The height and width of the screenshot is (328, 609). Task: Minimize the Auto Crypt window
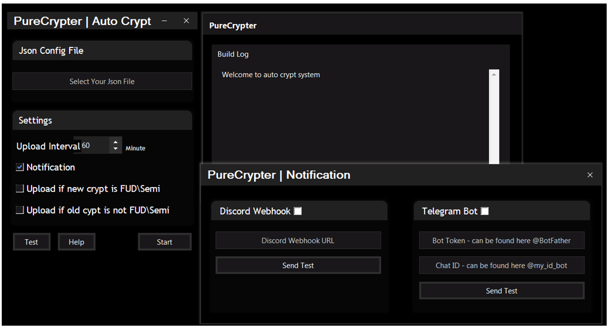coord(165,21)
